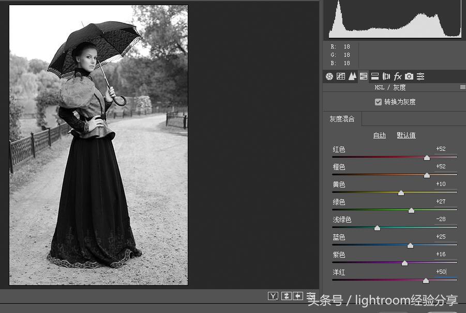Click the histogram display
The width and height of the screenshot is (466, 313).
(395, 21)
